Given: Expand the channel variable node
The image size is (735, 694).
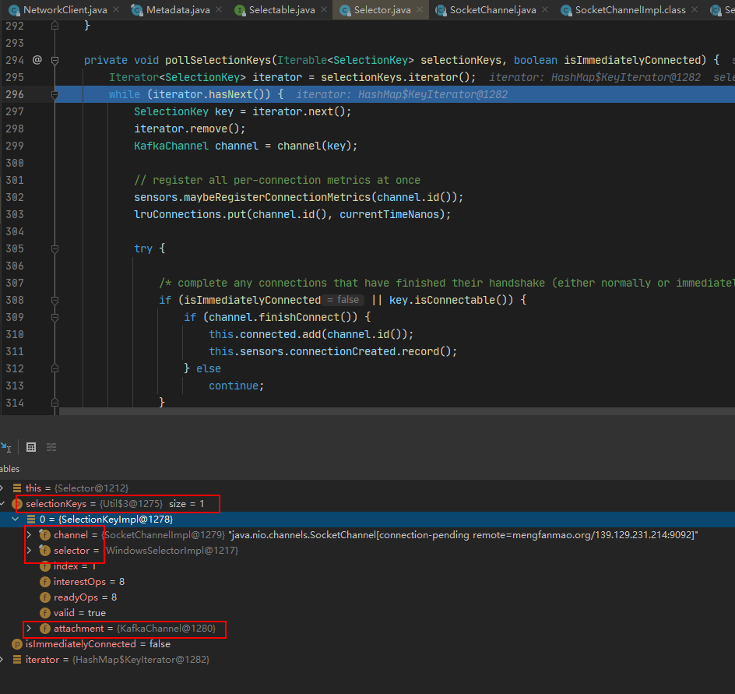Looking at the screenshot, I should click(x=30, y=535).
